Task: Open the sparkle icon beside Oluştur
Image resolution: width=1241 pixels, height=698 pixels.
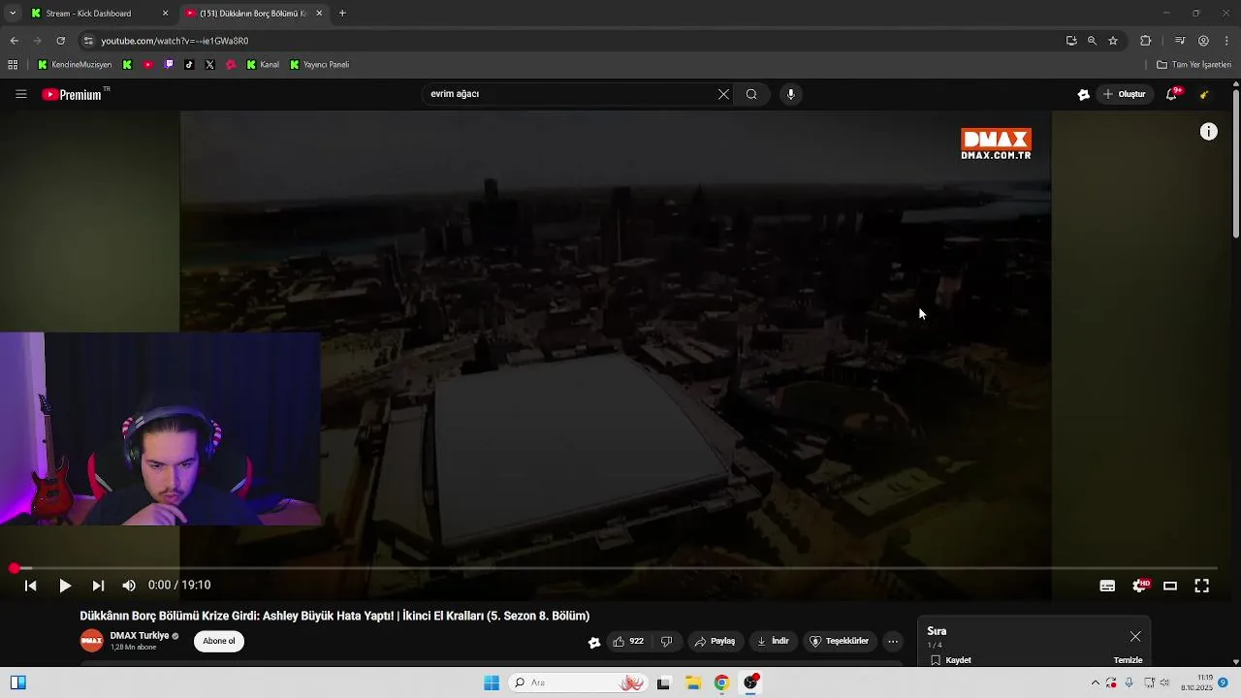Action: [1084, 94]
